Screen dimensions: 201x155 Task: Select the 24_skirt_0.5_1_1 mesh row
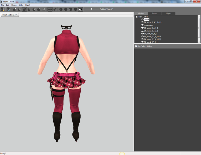pos(150,34)
